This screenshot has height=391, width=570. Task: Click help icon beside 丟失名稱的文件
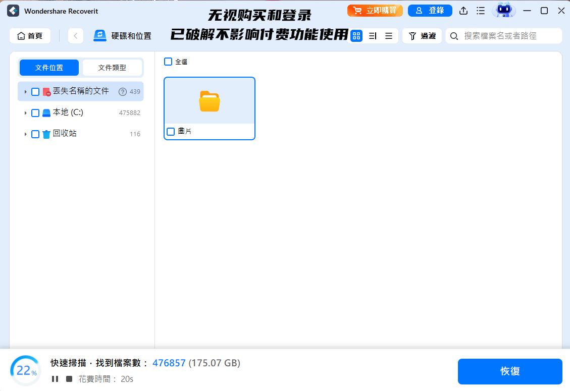point(122,92)
